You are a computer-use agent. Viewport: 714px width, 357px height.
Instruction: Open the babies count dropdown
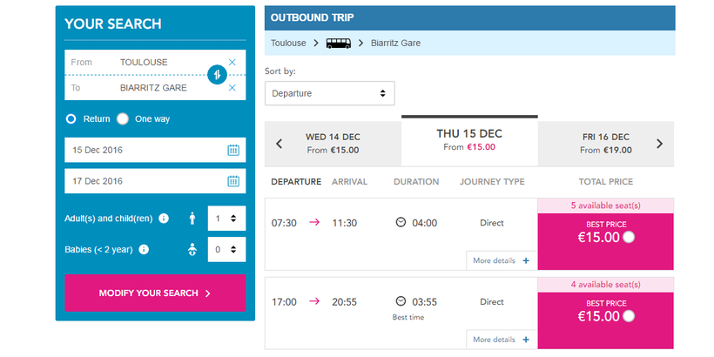pos(226,250)
